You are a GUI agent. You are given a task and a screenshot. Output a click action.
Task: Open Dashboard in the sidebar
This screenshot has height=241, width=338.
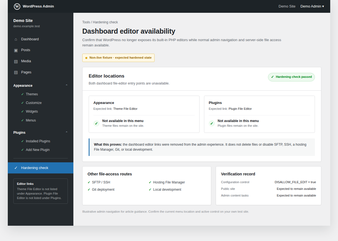pyautogui.click(x=41, y=39)
